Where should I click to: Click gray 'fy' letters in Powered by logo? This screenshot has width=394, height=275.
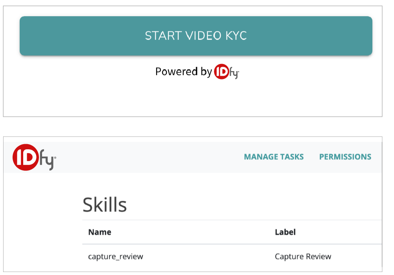pos(233,73)
